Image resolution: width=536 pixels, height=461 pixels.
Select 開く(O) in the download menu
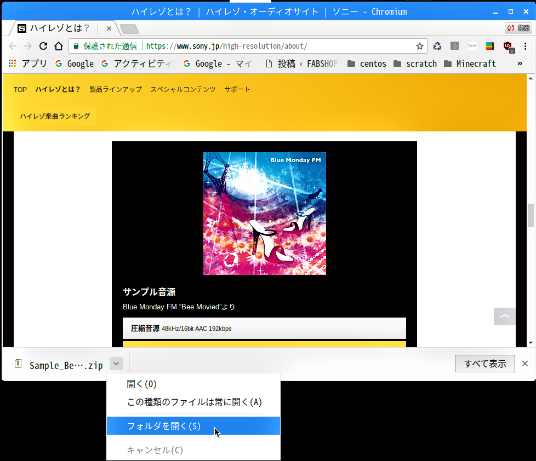click(x=193, y=384)
